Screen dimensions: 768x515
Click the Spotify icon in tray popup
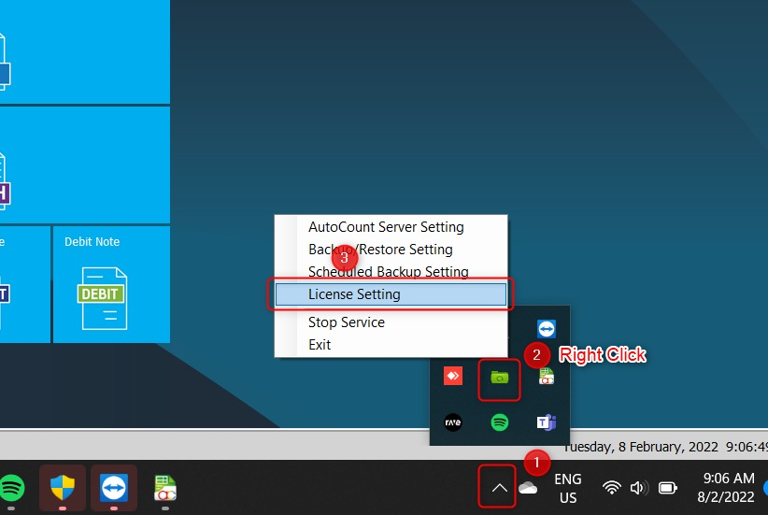point(500,422)
